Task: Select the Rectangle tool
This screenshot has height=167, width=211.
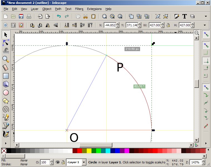Action: click(x=6, y=76)
